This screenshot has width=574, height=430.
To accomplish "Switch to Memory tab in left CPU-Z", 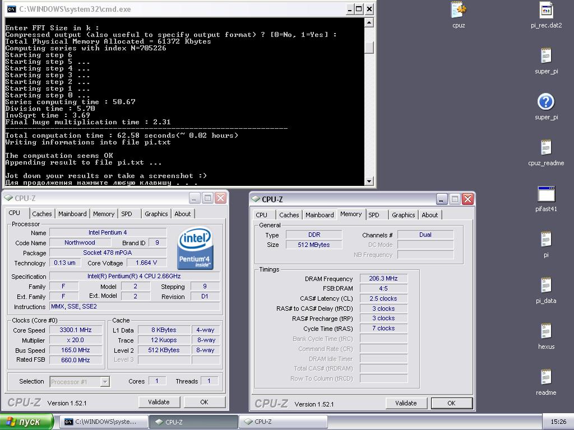I will tap(104, 214).
